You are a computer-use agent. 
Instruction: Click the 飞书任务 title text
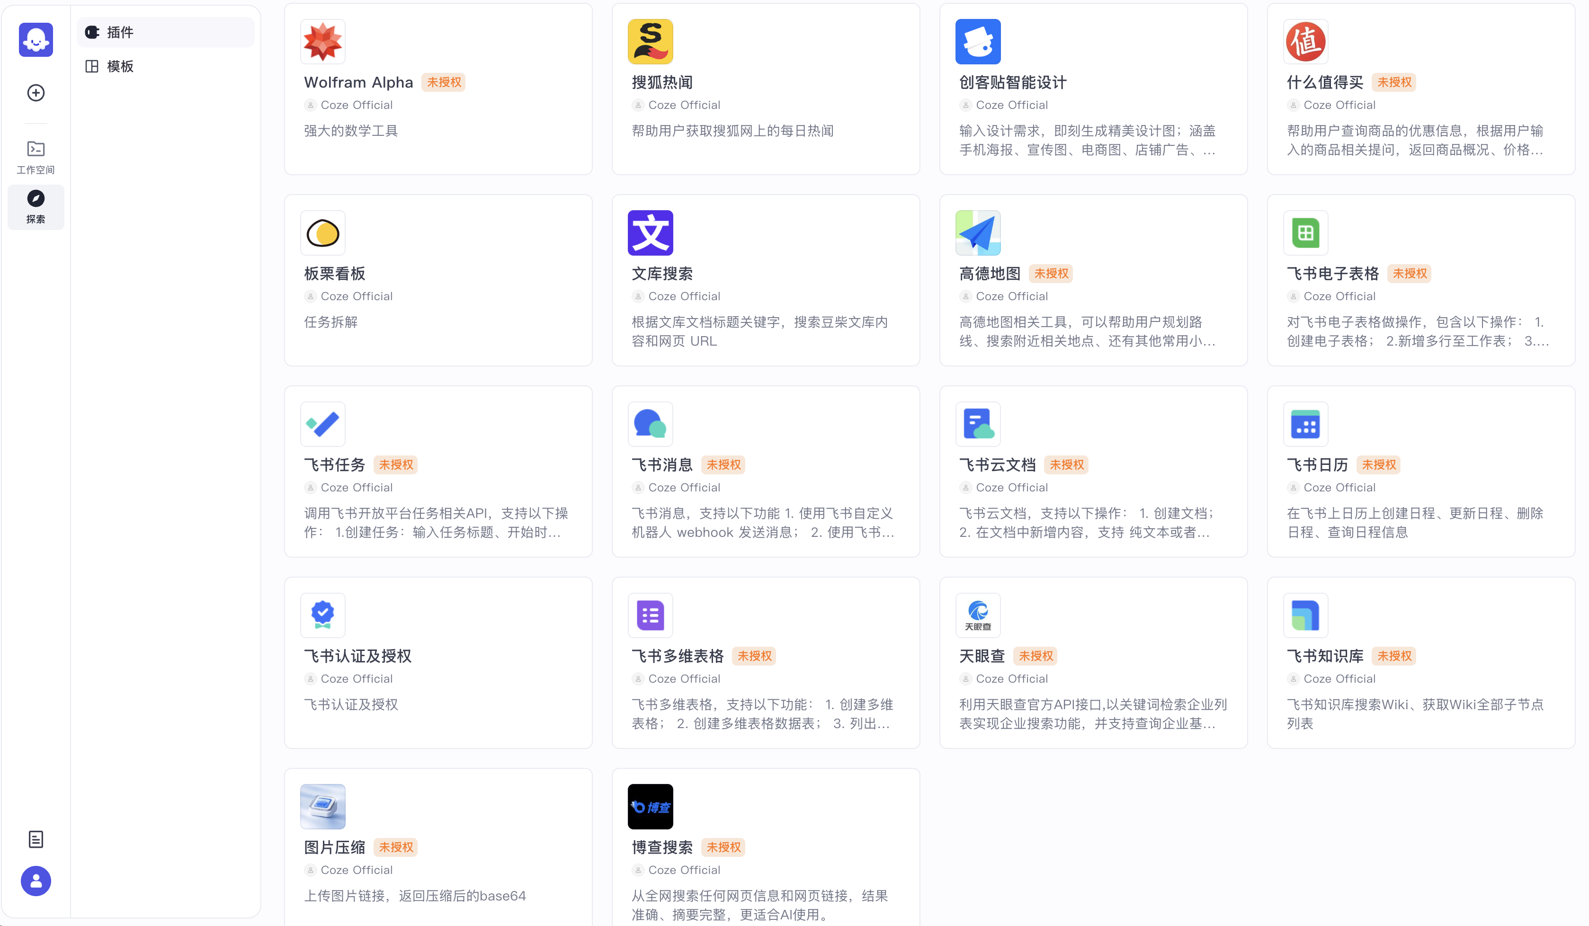pyautogui.click(x=334, y=465)
